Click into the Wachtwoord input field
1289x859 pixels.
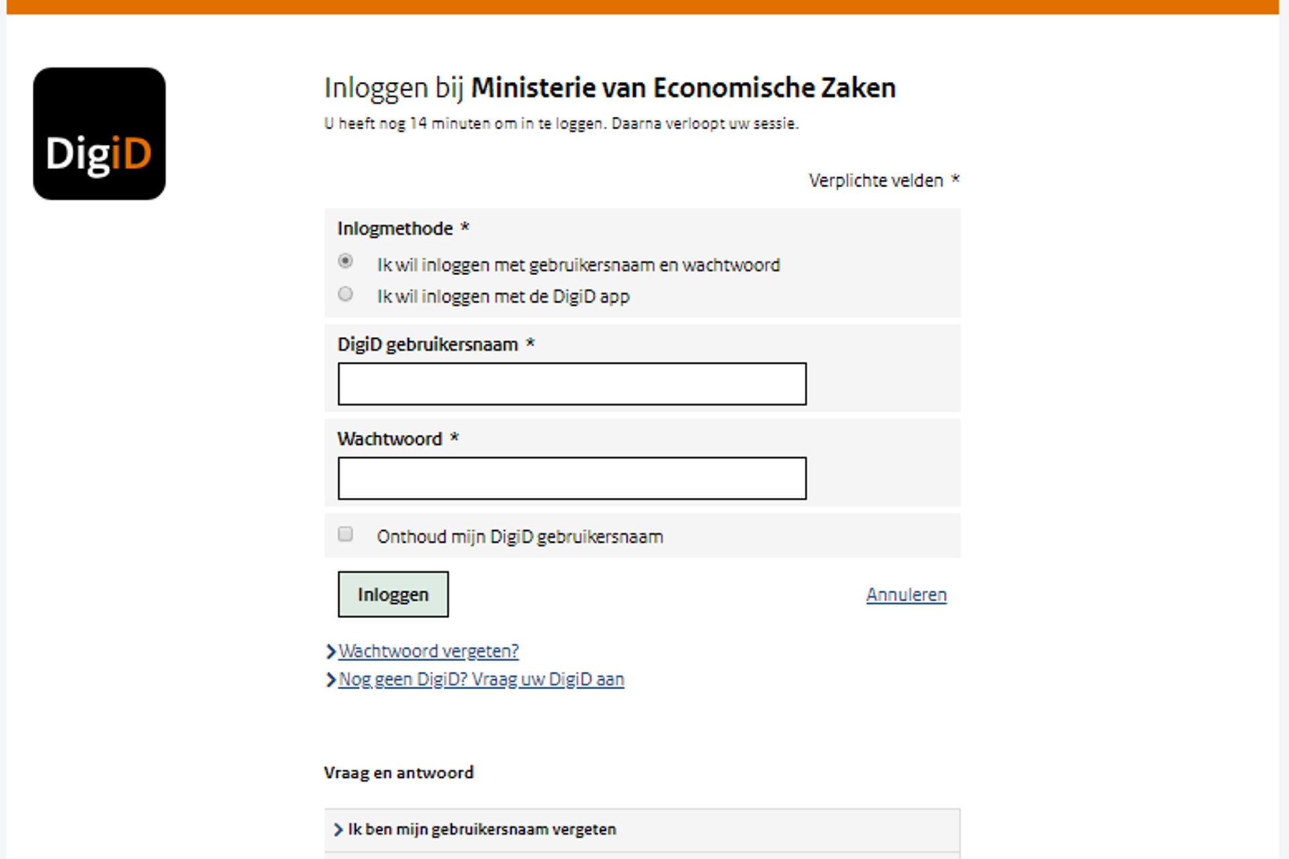click(x=572, y=478)
